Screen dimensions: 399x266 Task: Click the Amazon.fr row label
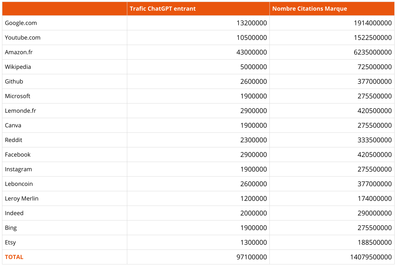tap(19, 52)
